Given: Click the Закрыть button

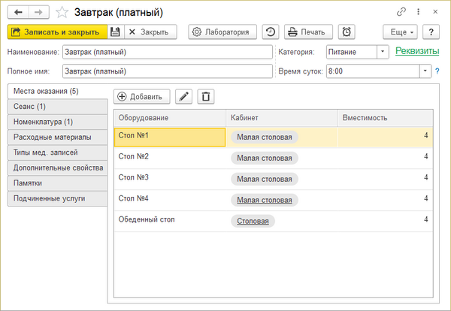Looking at the screenshot, I should pyautogui.click(x=150, y=32).
